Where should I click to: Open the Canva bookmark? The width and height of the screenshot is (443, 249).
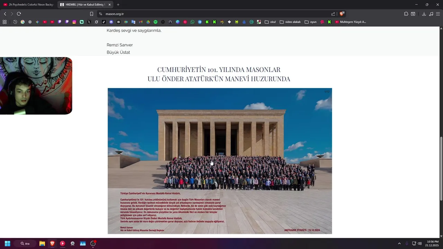tap(178, 22)
